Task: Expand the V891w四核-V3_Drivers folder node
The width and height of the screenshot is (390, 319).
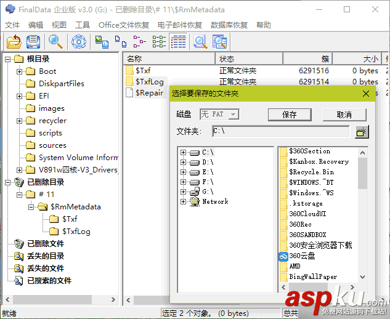Action: coord(19,170)
